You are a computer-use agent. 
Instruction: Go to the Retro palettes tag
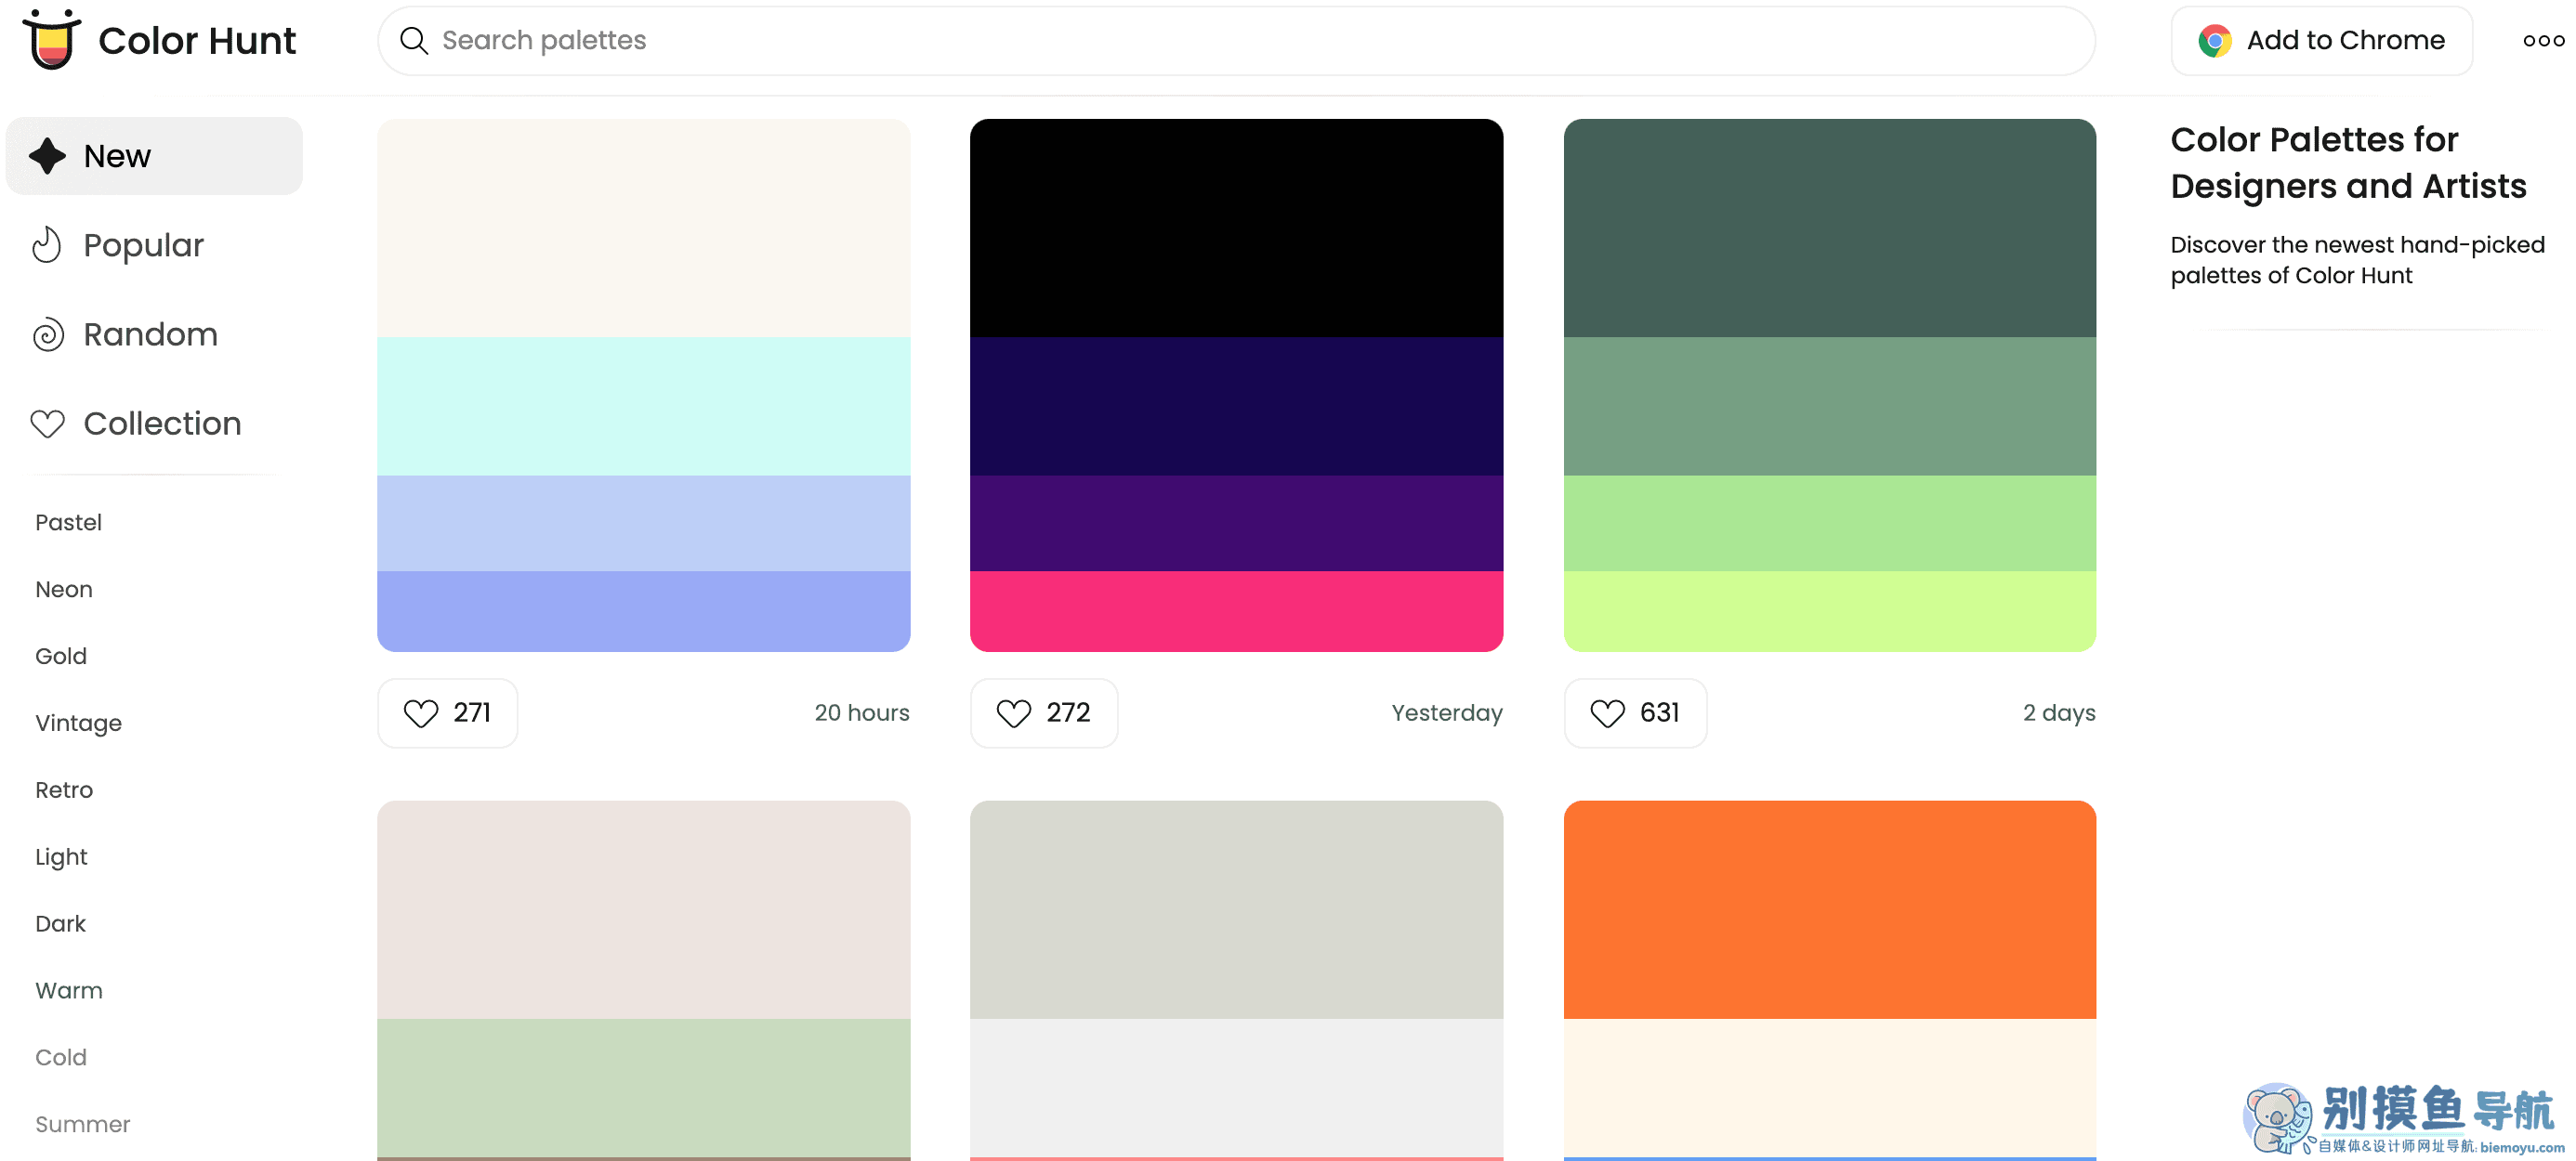pos(64,790)
